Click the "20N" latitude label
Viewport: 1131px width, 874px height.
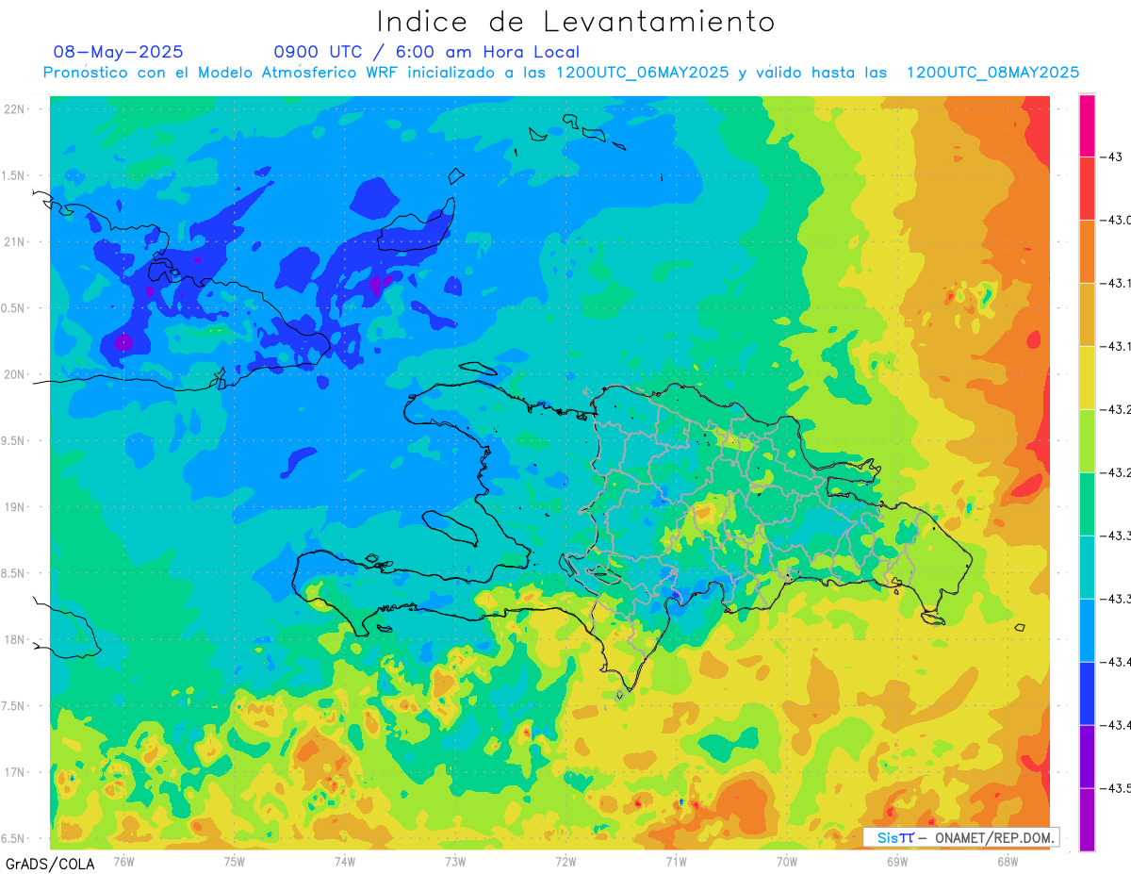14,374
